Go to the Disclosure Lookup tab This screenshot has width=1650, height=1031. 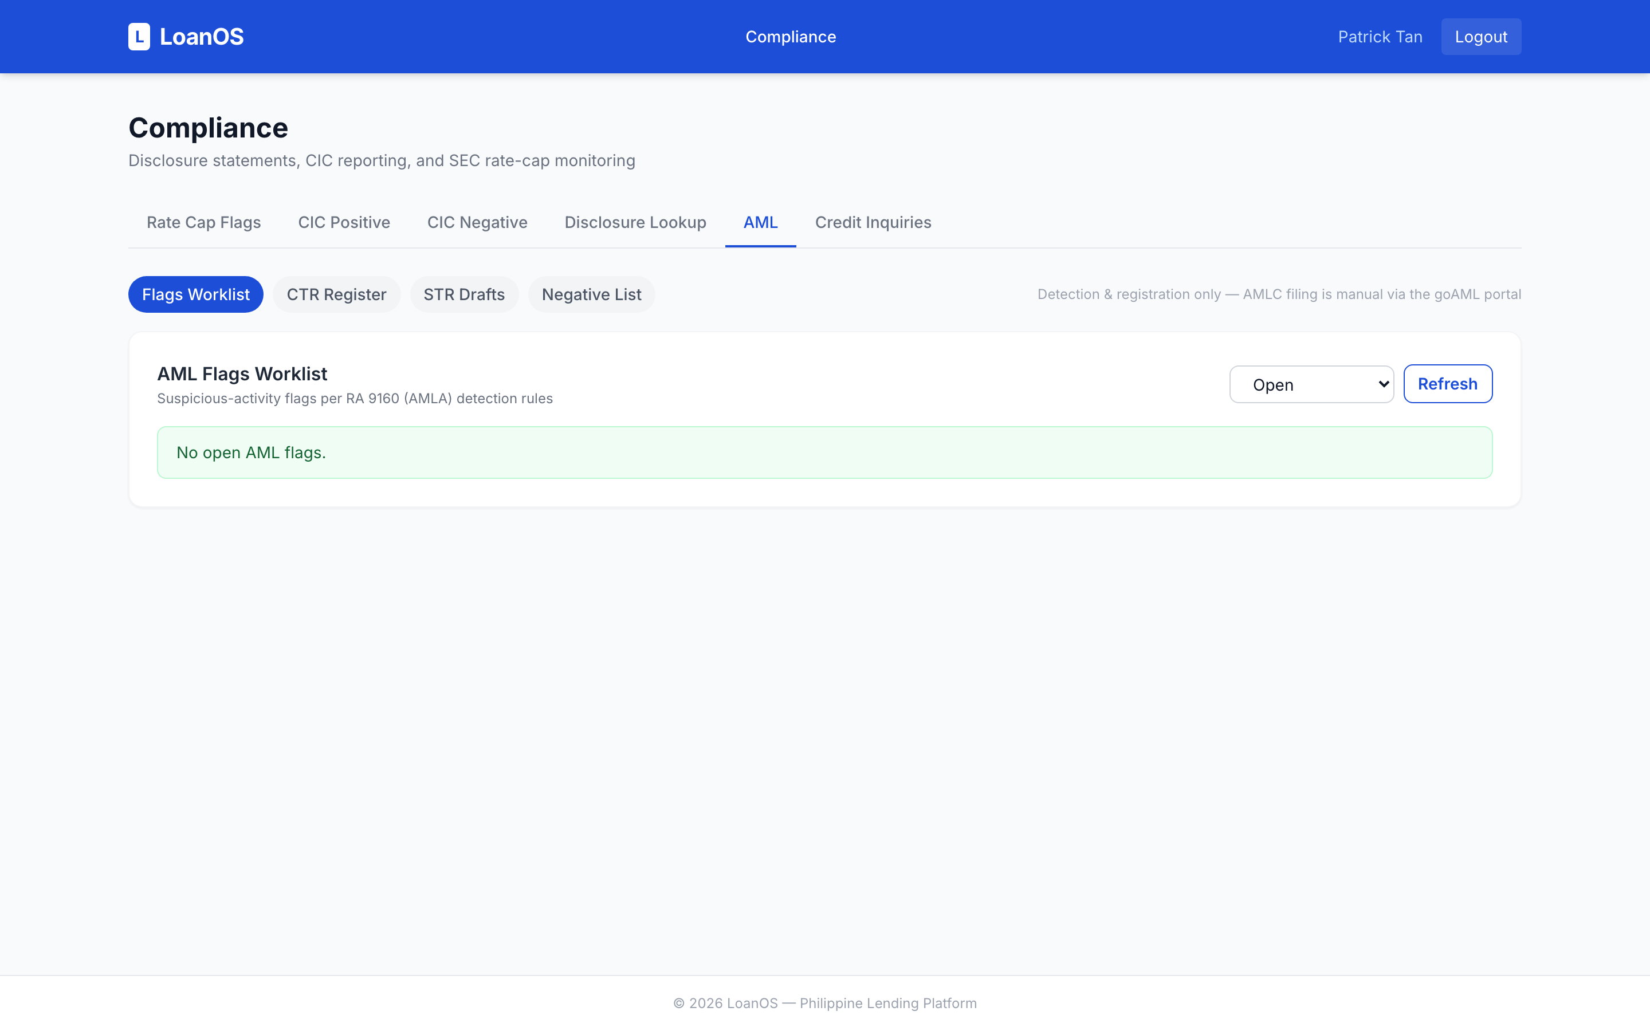coord(635,222)
